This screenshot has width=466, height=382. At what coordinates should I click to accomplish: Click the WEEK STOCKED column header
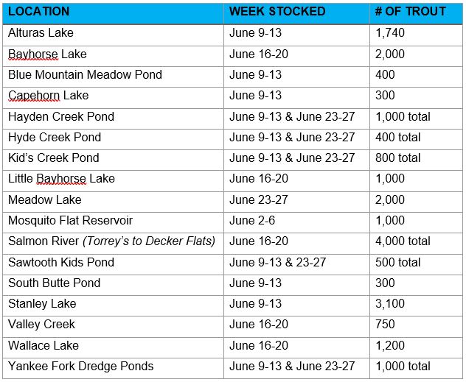point(277,12)
